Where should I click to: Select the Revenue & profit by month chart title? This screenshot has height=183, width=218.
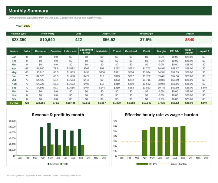(58, 115)
